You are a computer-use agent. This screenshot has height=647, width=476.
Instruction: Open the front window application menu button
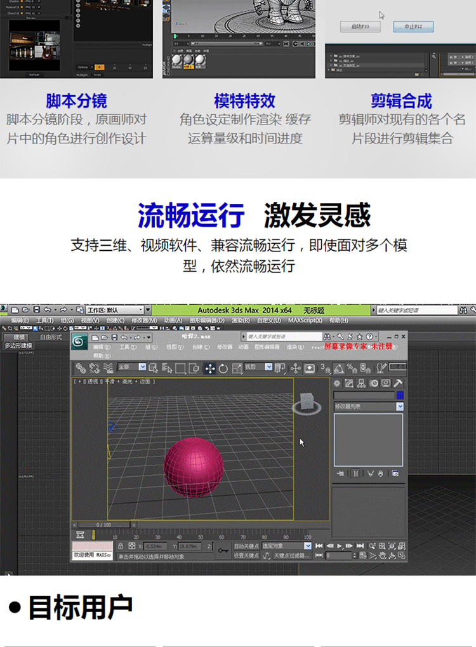point(79,342)
